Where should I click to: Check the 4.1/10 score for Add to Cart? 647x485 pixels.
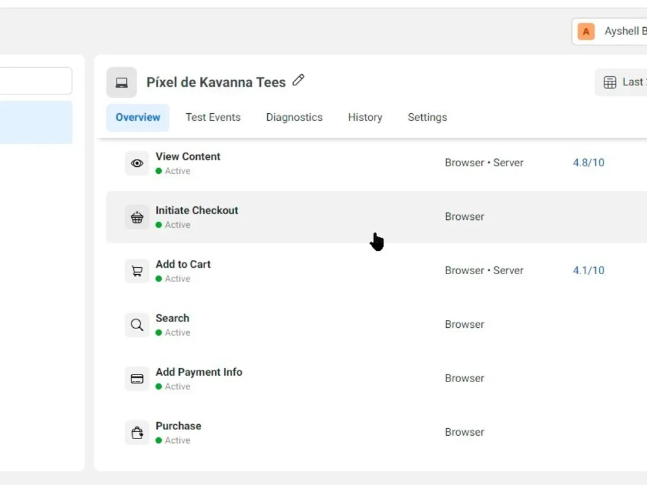pos(588,270)
